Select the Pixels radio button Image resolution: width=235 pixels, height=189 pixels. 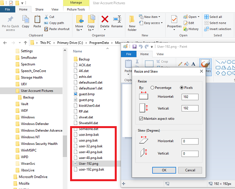pos(181,88)
